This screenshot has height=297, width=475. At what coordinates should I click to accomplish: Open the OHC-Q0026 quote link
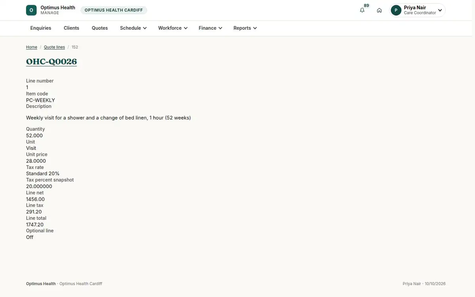[51, 62]
